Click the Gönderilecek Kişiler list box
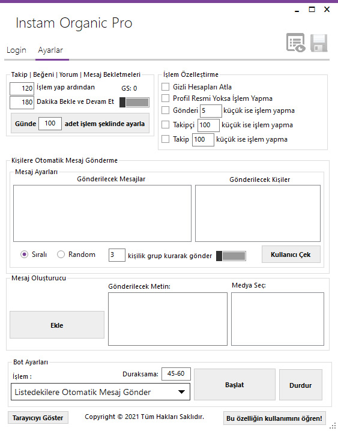Image resolution: width=338 pixels, height=431 pixels. pyautogui.click(x=258, y=213)
